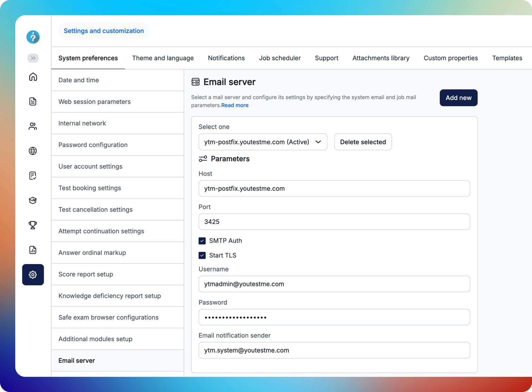Viewport: 532px width, 392px height.
Task: Open the checklist test icon in the sidebar
Action: tap(33, 176)
